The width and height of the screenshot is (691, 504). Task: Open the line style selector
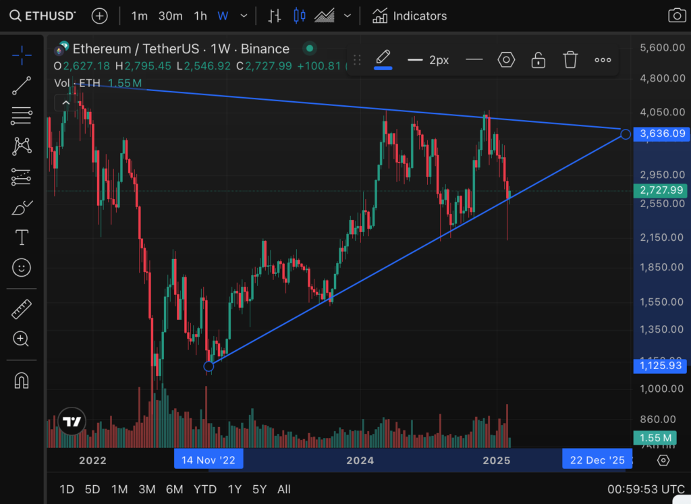pos(474,59)
